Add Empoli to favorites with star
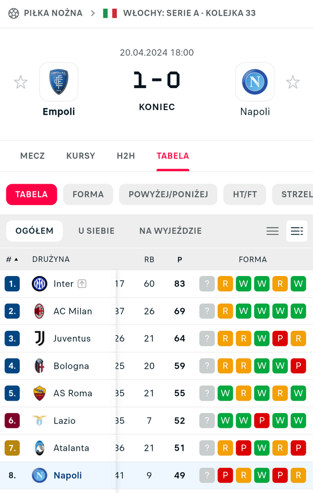The image size is (313, 493). (x=21, y=82)
